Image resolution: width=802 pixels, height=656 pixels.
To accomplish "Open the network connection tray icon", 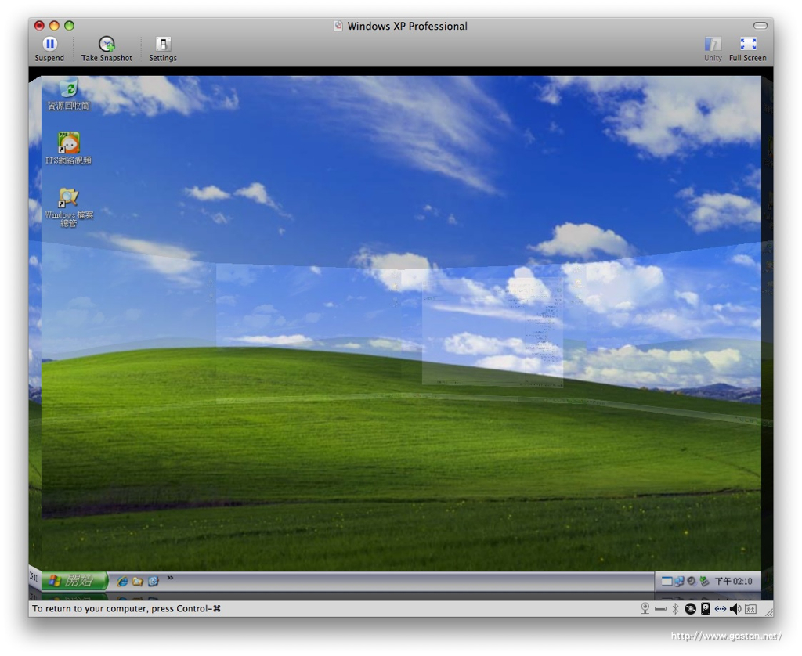I will click(x=679, y=581).
